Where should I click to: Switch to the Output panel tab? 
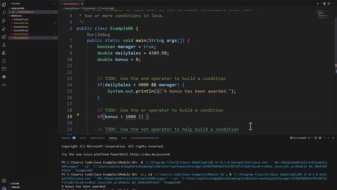tap(83, 138)
